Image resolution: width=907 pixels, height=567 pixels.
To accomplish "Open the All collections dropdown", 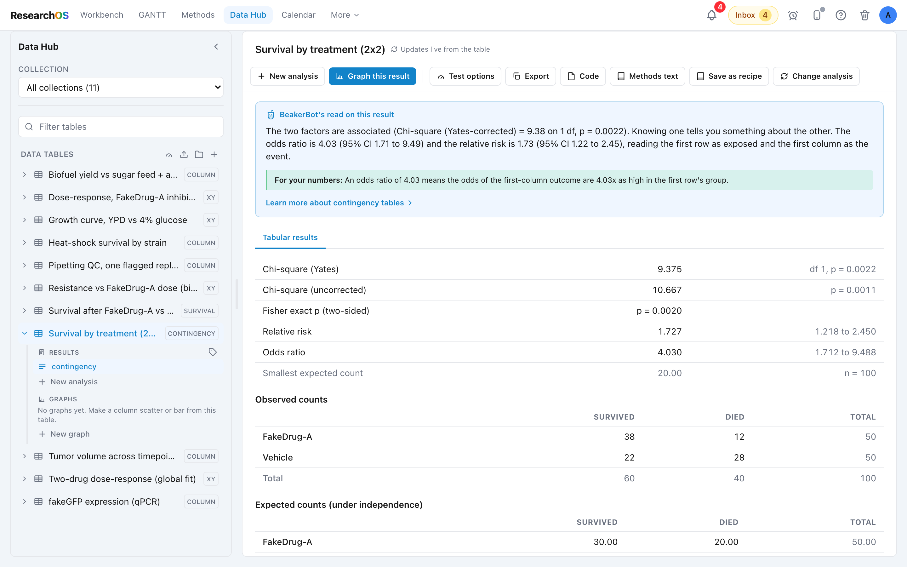I will tap(121, 87).
